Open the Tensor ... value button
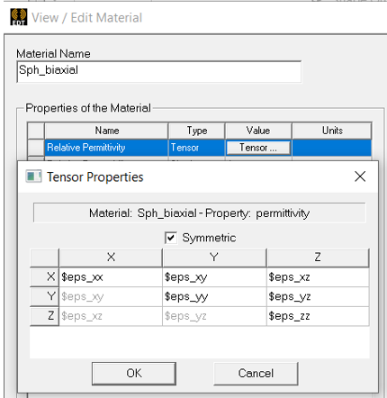The width and height of the screenshot is (387, 398). (x=258, y=148)
